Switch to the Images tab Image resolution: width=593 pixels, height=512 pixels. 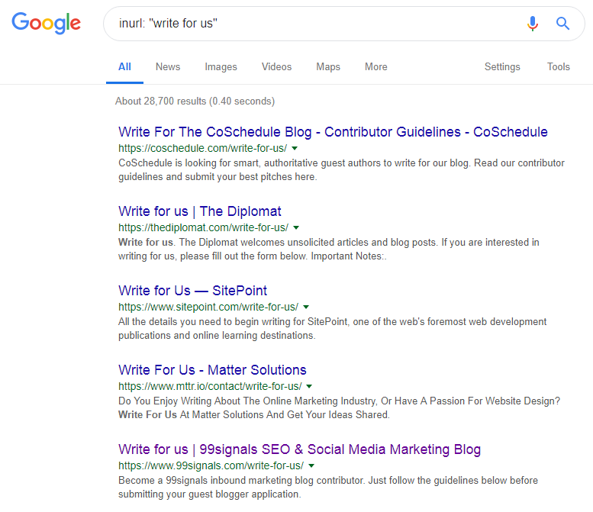coord(221,67)
